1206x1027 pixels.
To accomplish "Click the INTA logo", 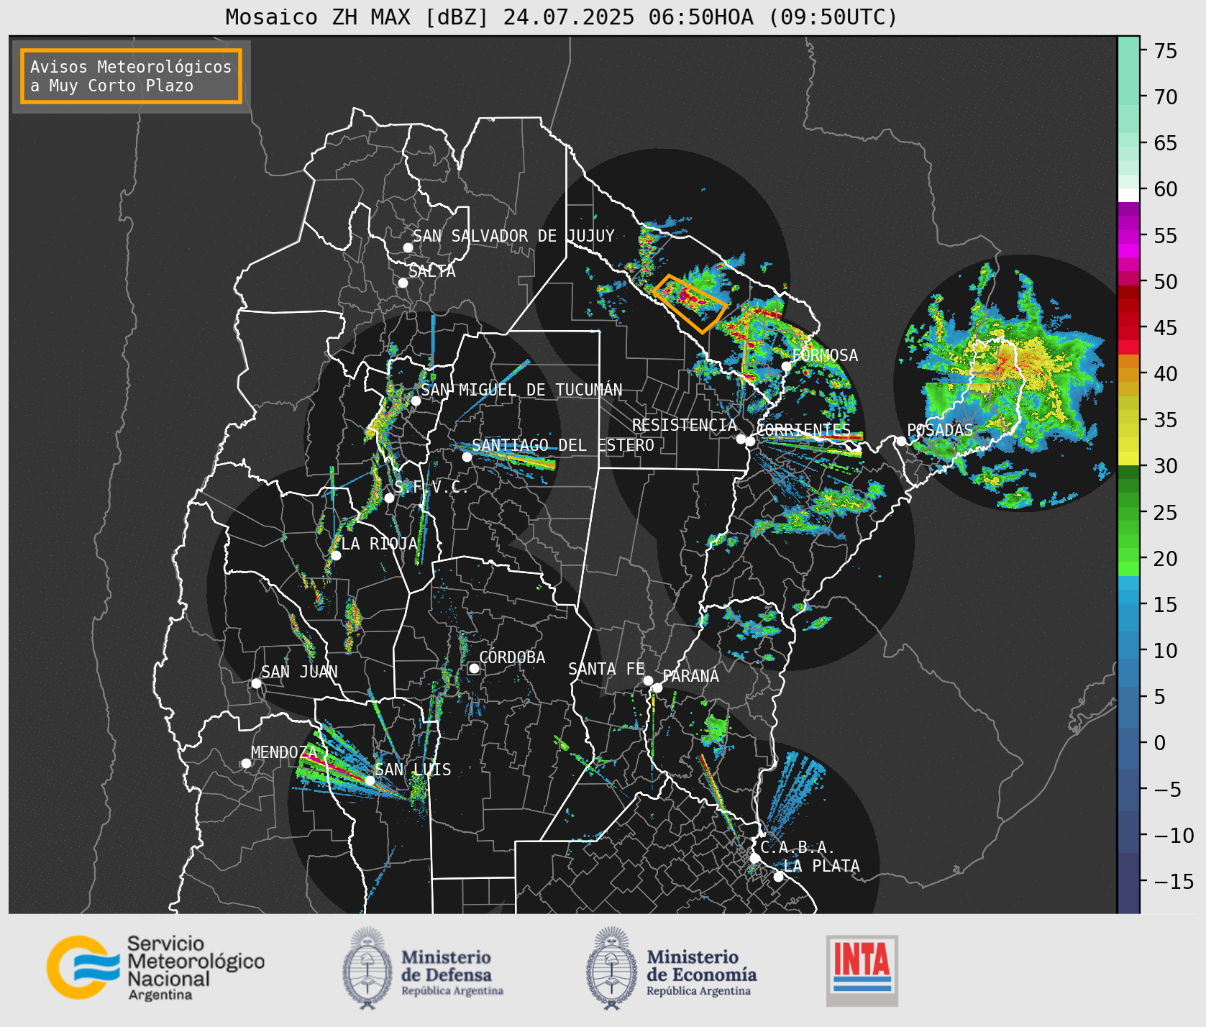I will coord(862,970).
